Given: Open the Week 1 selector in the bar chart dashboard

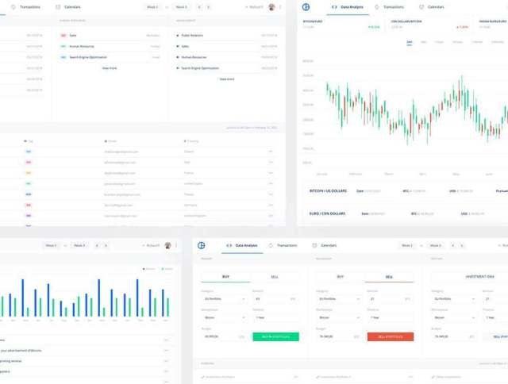Looking at the screenshot, I should [51, 245].
